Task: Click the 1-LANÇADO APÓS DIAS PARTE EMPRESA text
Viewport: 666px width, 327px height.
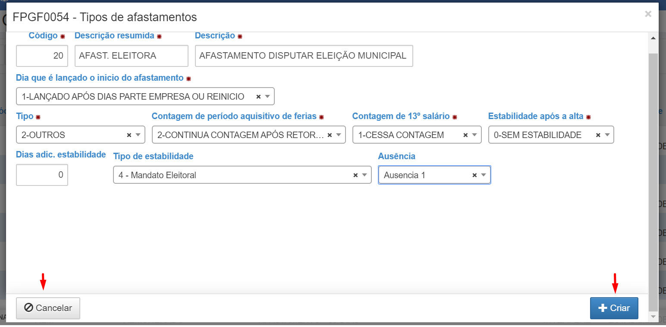Action: click(133, 97)
